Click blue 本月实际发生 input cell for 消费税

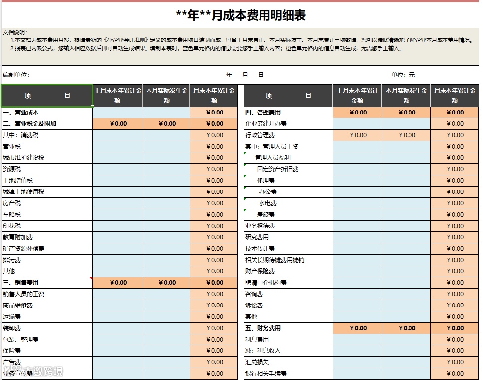point(166,135)
